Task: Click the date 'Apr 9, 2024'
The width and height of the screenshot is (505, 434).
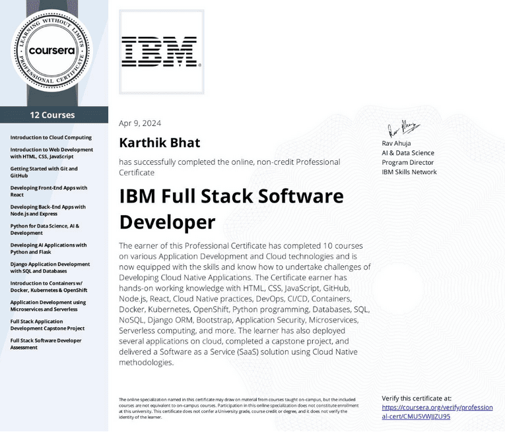Action: point(140,123)
